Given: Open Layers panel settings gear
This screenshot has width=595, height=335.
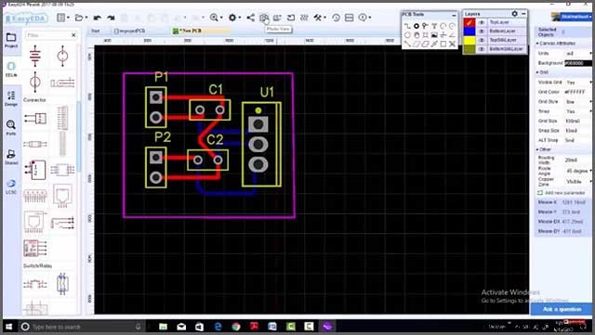Looking at the screenshot, I should 514,14.
